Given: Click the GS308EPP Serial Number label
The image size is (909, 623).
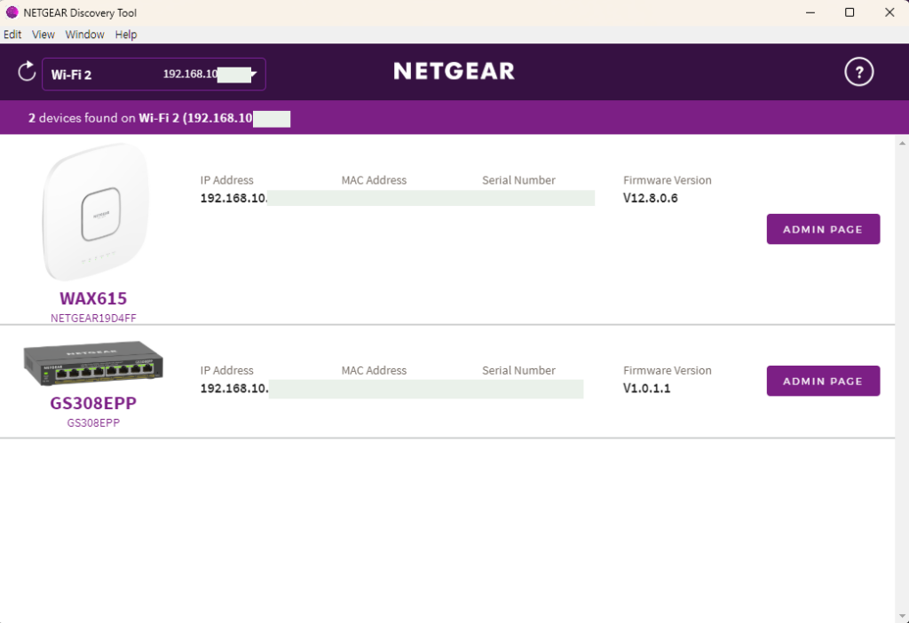Looking at the screenshot, I should tap(518, 370).
